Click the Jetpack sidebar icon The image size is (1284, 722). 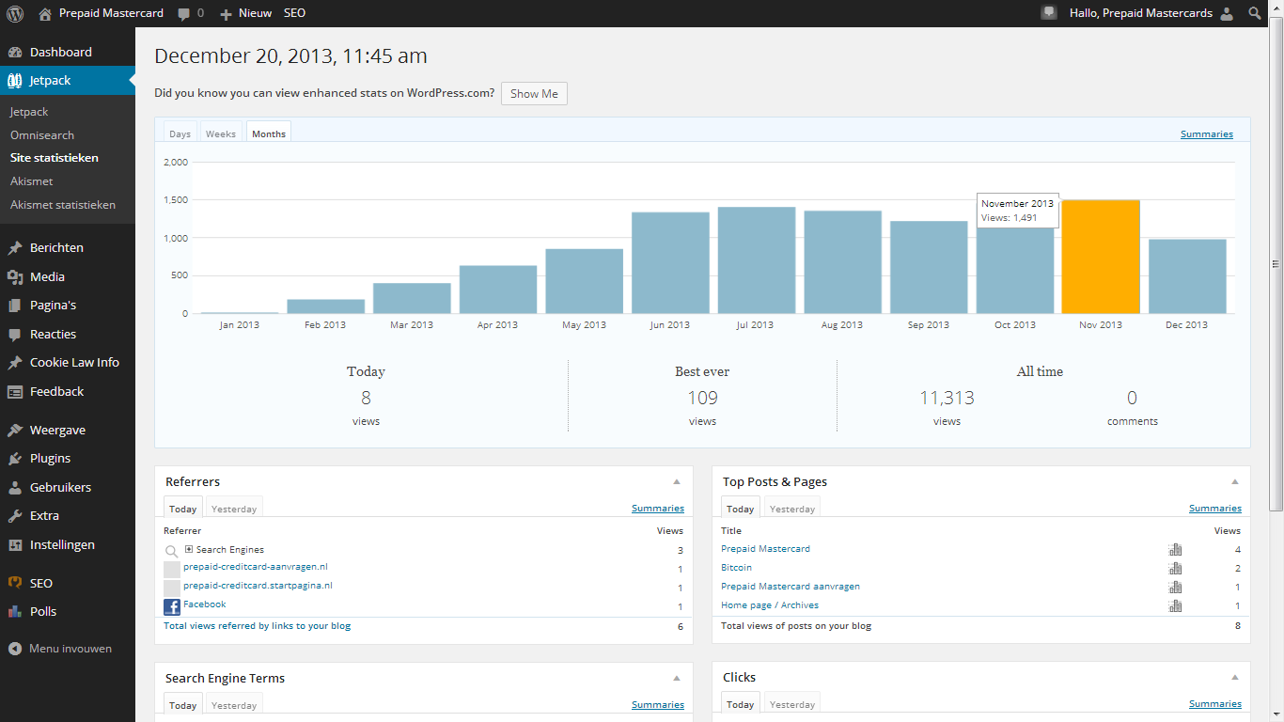tap(15, 81)
